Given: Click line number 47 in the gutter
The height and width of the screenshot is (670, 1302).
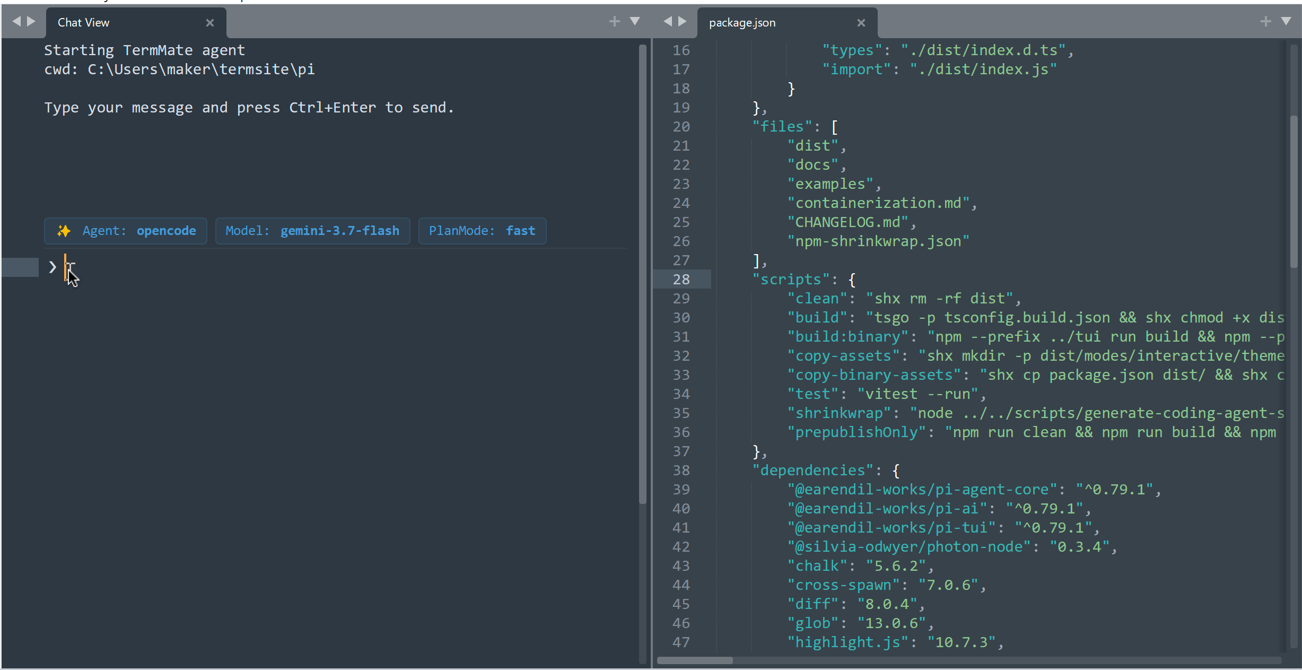Looking at the screenshot, I should (681, 642).
